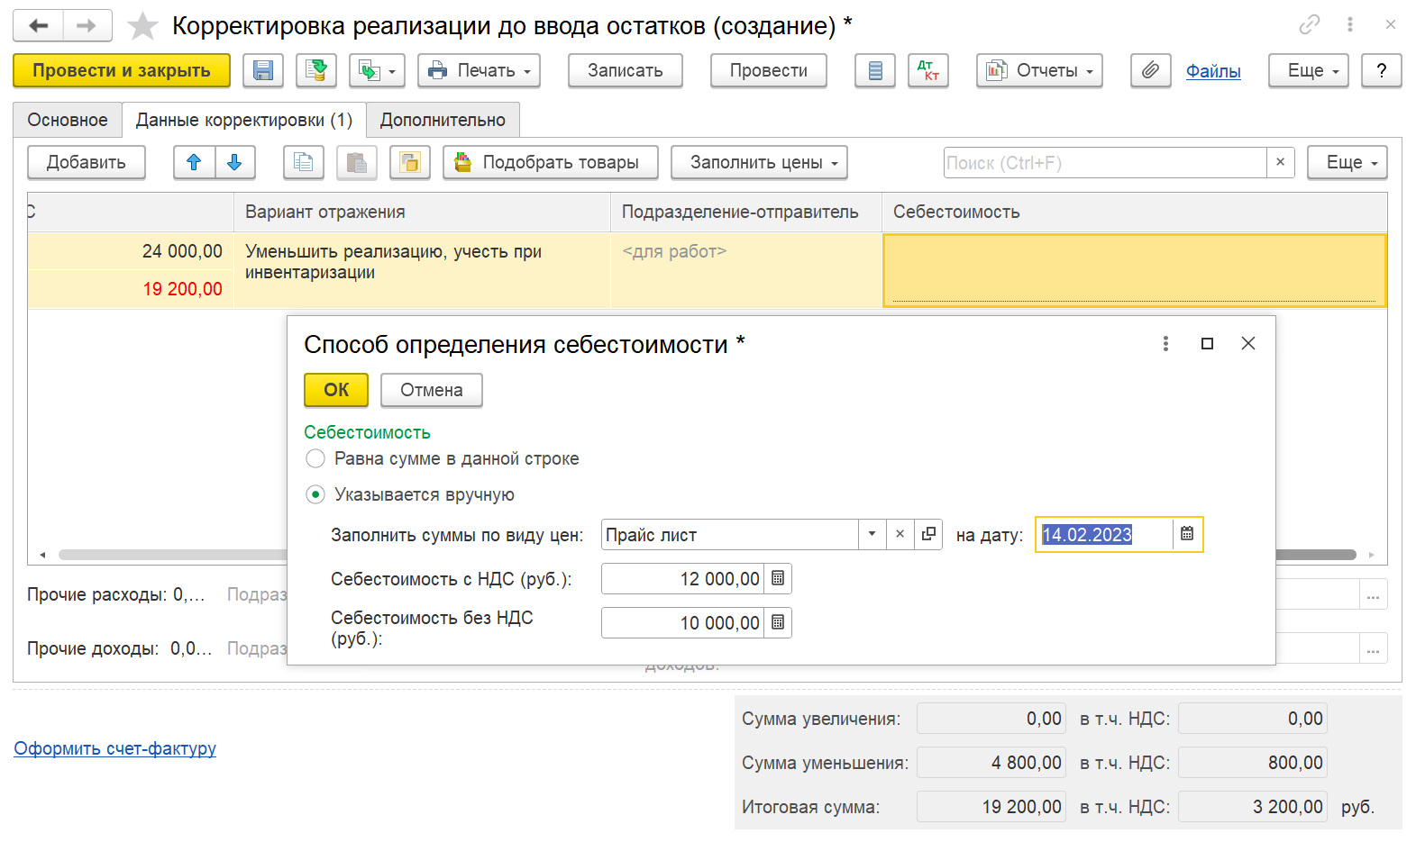Image resolution: width=1416 pixels, height=842 pixels.
Task: Select the 19 200,00 red amount
Action: [131, 289]
